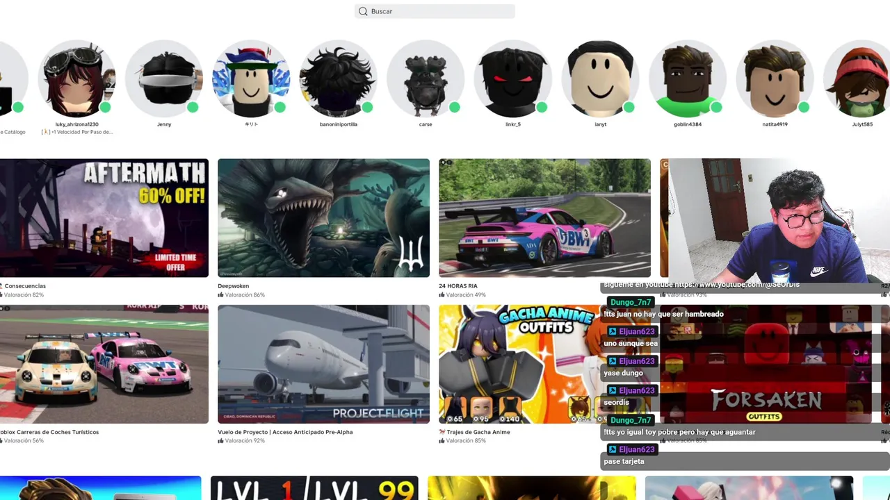Click the Vuelo de Proyecto Acceso Anticipado title

(285, 432)
